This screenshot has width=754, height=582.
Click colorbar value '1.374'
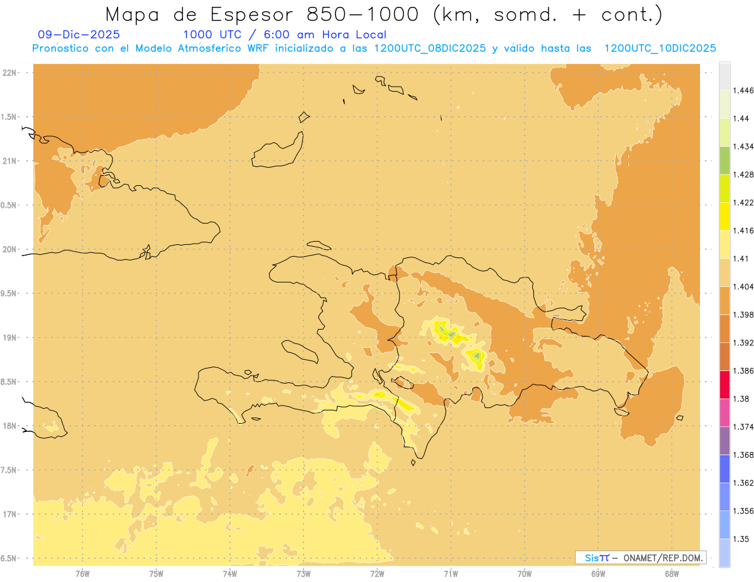tap(743, 427)
